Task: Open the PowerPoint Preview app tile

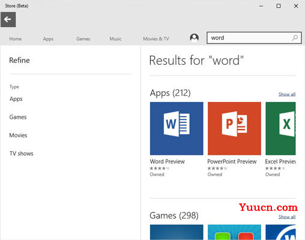Action: 234,128
